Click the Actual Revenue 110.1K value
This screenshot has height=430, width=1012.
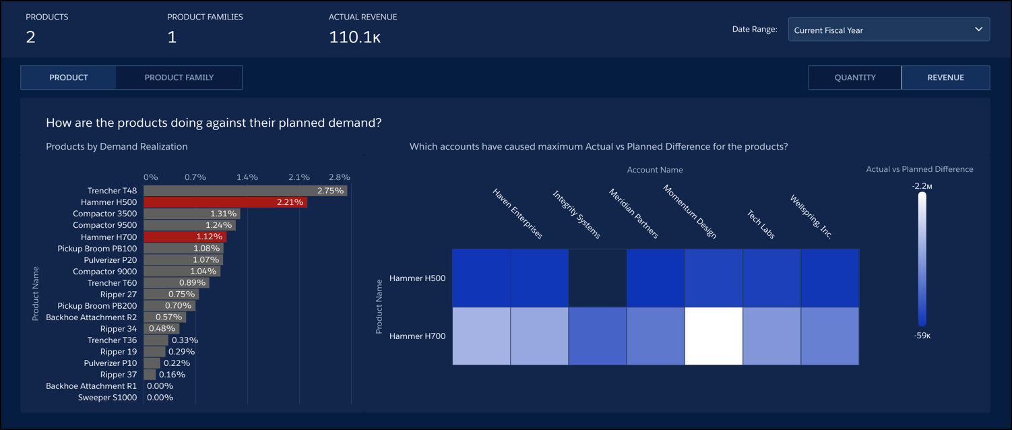coord(355,38)
